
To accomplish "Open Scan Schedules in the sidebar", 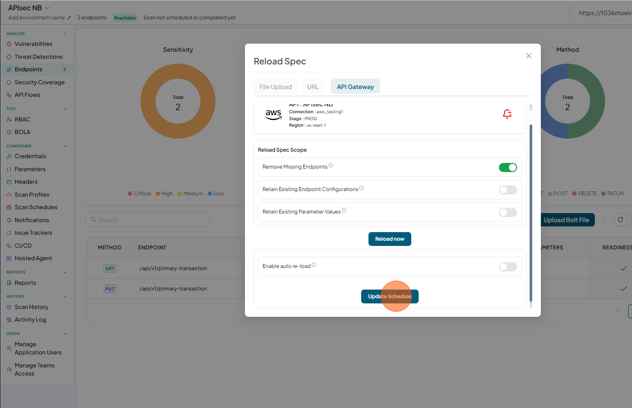I will (x=36, y=207).
